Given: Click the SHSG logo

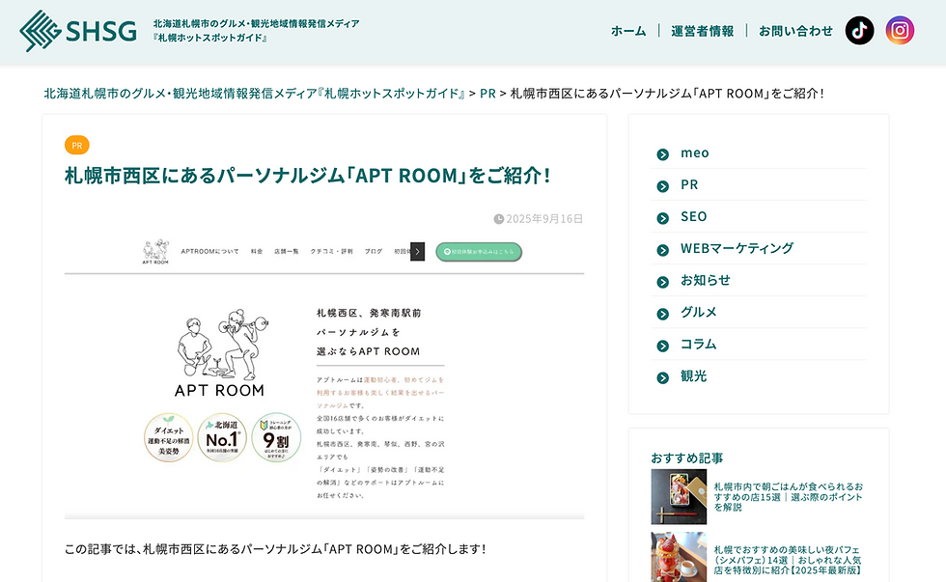Looking at the screenshot, I should pos(78,31).
